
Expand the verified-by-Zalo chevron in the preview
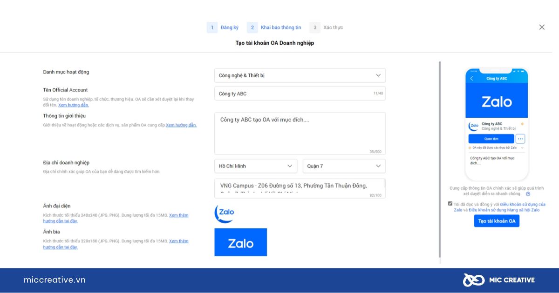523,147
